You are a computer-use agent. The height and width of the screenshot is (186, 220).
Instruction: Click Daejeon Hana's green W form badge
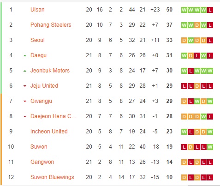click(x=203, y=117)
